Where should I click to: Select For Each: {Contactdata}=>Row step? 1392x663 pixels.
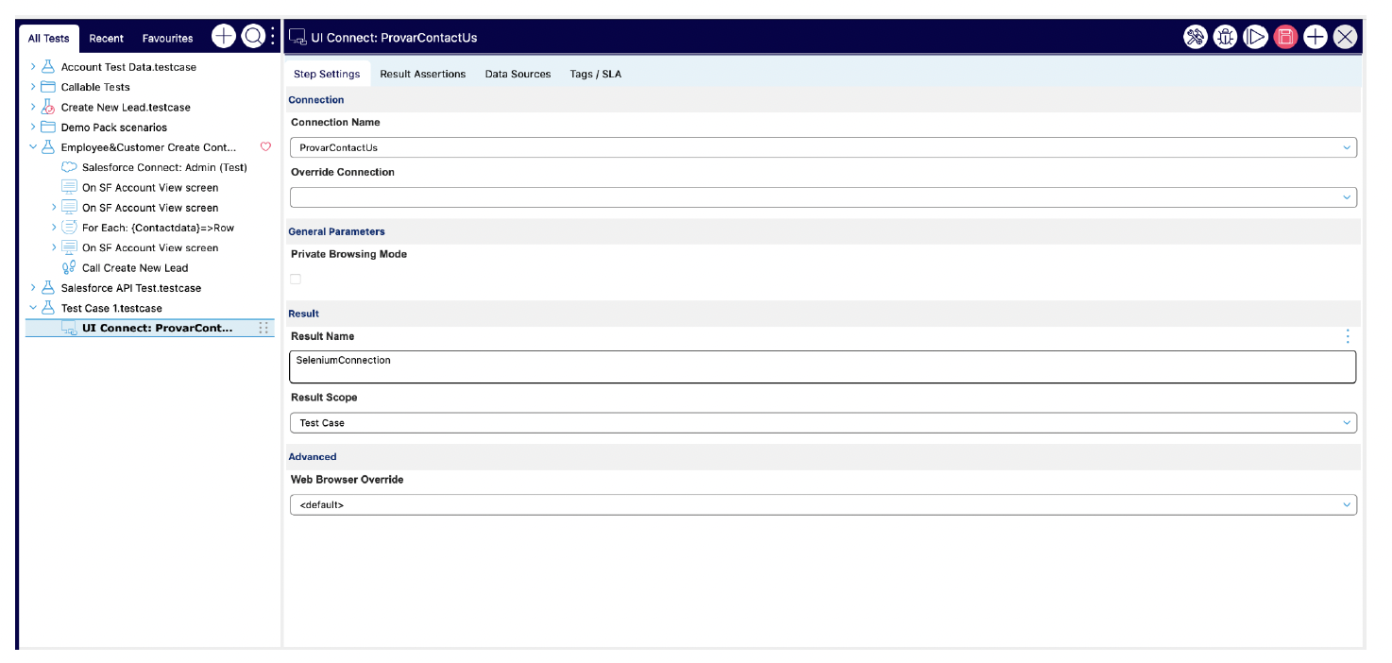point(158,228)
